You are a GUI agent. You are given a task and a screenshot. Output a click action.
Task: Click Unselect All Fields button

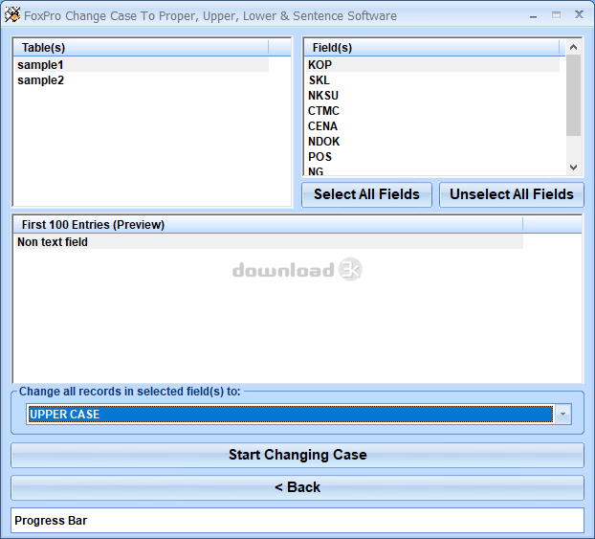(511, 194)
